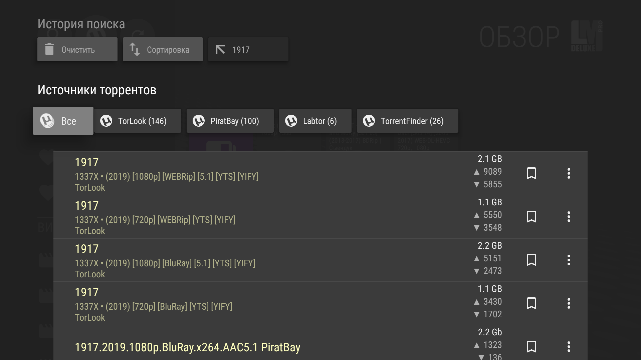
Task: Select the 1917 search history entry
Action: [x=248, y=49]
